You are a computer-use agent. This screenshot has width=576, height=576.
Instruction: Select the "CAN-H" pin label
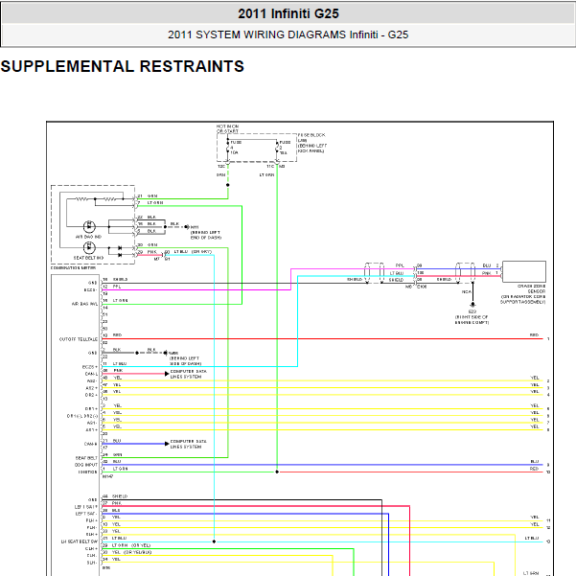click(91, 444)
